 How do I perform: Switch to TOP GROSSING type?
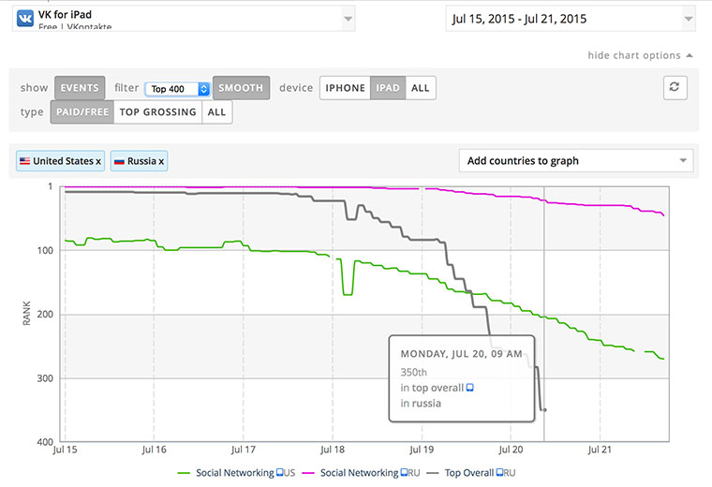point(157,112)
